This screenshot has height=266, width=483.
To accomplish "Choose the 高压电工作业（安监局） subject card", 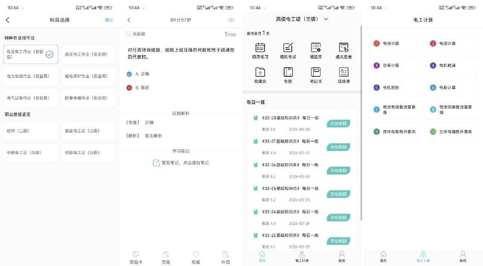I will (x=88, y=54).
